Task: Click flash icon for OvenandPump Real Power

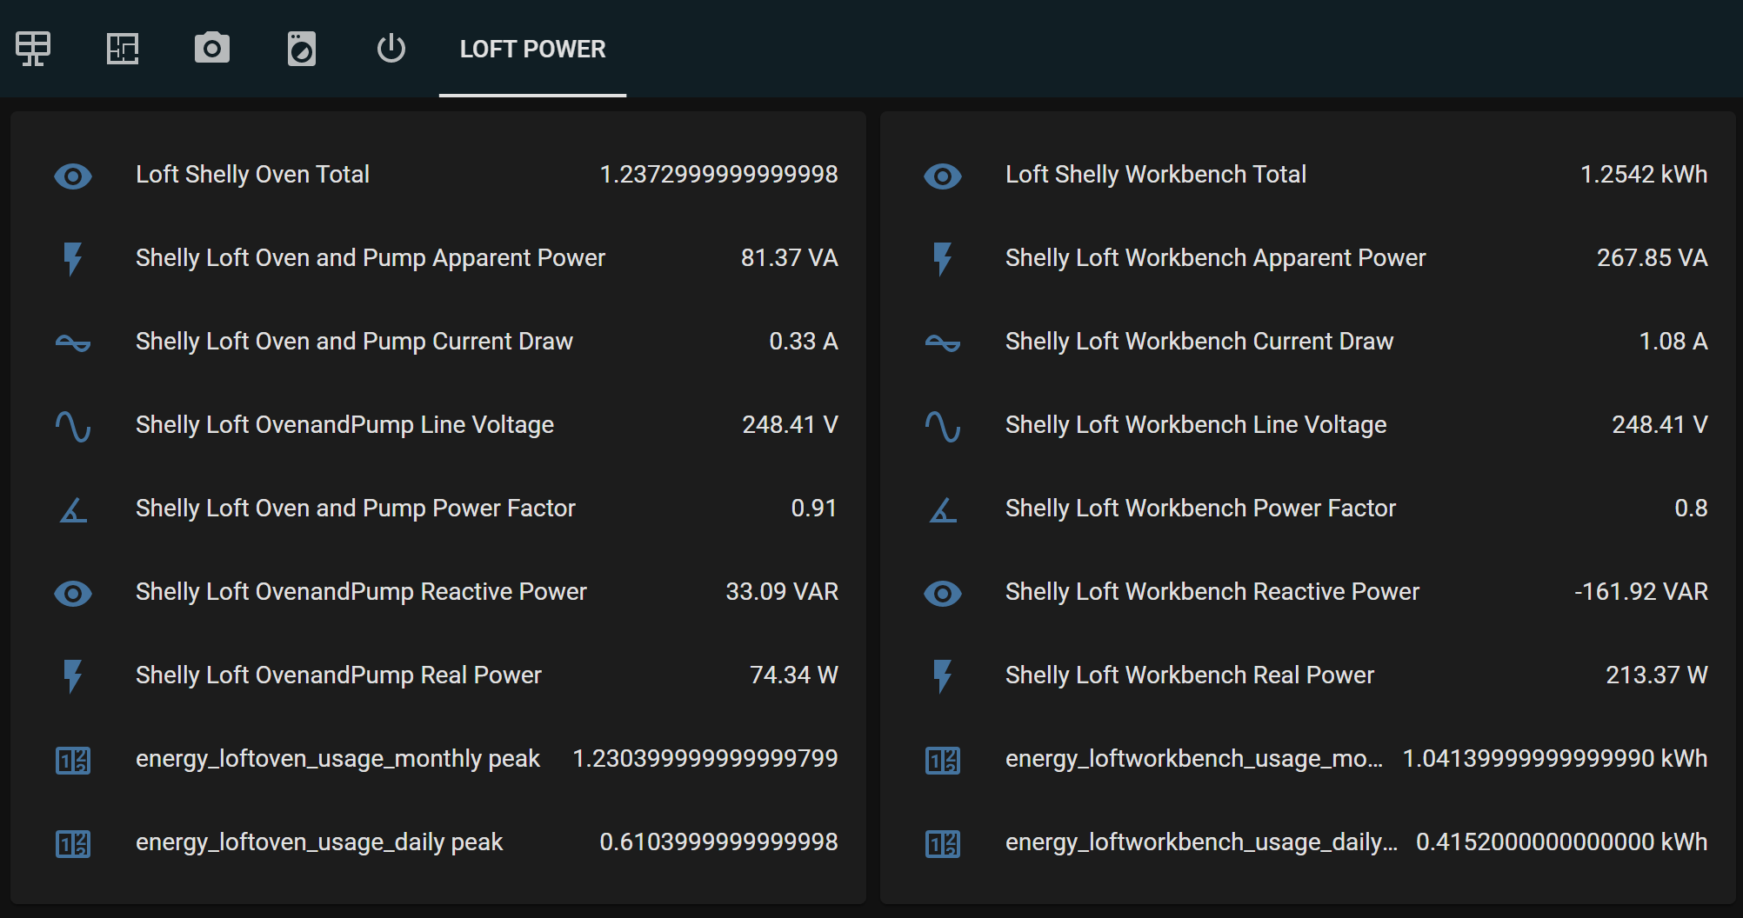Action: (73, 676)
